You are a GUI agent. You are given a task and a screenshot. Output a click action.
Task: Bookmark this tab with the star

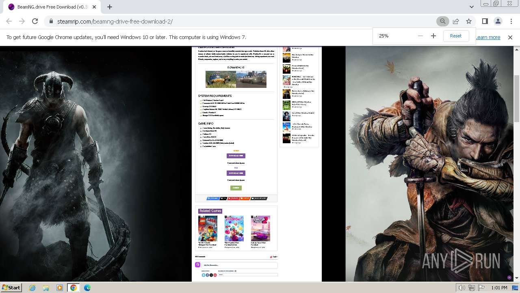[x=469, y=21]
